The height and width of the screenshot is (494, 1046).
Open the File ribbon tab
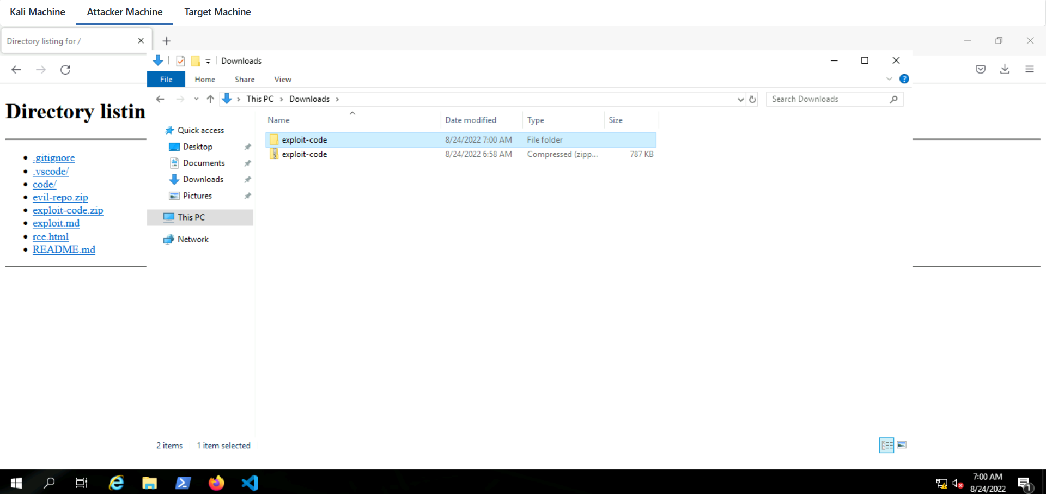(166, 79)
